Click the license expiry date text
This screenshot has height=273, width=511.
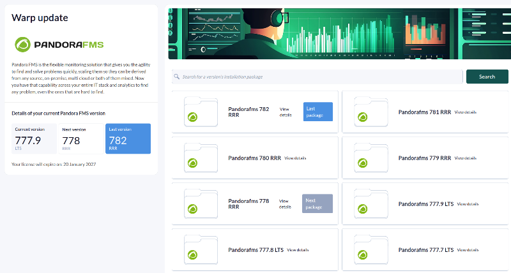(x=54, y=165)
